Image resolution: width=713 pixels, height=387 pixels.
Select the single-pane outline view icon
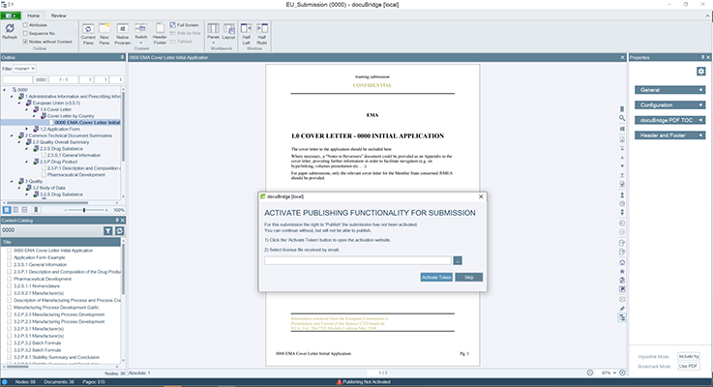[7, 210]
